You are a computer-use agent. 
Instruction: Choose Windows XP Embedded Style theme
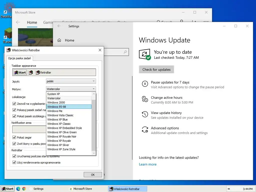(69, 128)
